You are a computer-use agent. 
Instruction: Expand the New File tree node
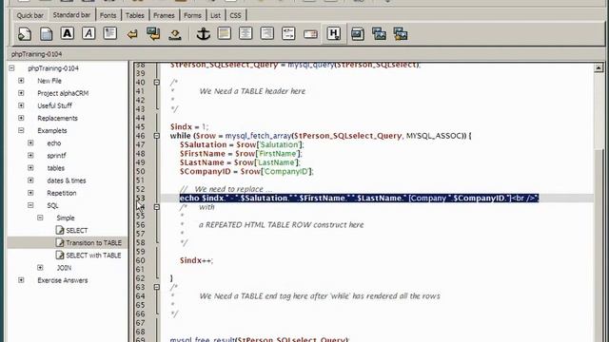pos(21,81)
